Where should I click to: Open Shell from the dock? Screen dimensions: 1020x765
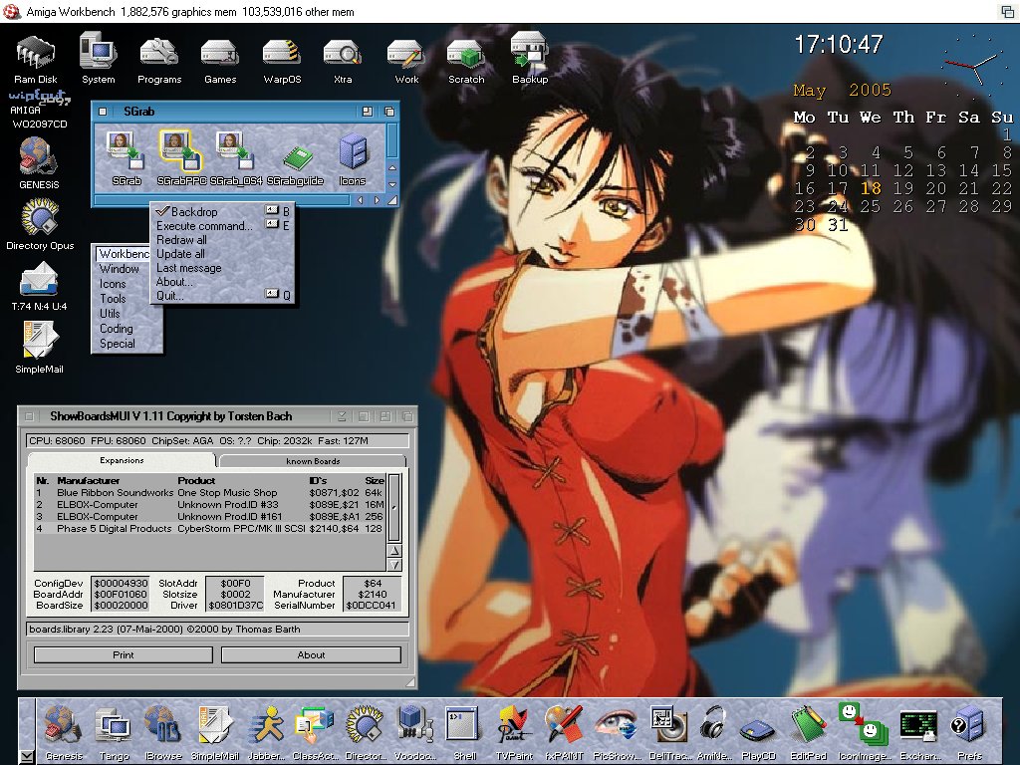(464, 732)
